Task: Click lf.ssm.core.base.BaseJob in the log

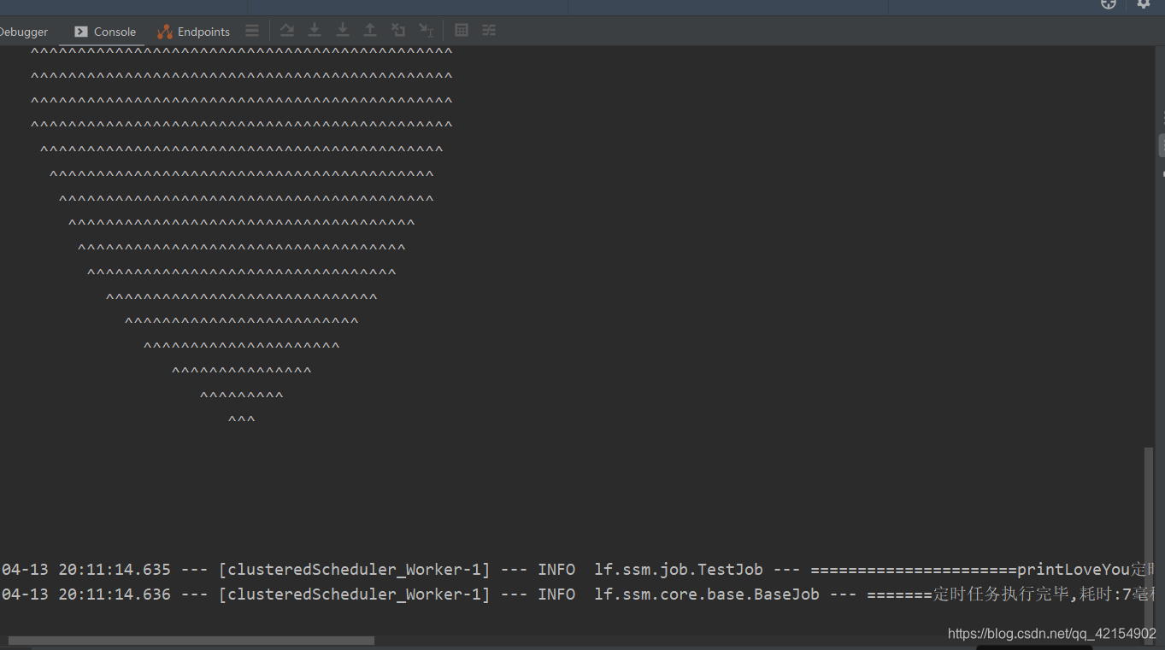Action: tap(707, 594)
